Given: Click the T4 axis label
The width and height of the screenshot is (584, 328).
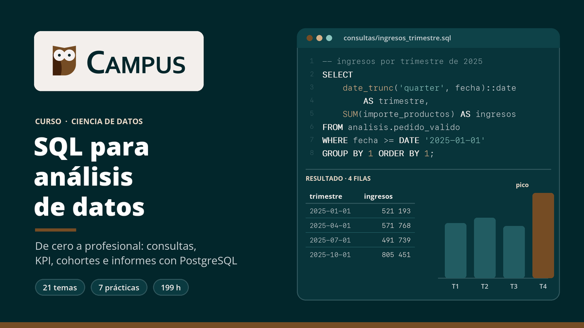Looking at the screenshot, I should pos(543,286).
